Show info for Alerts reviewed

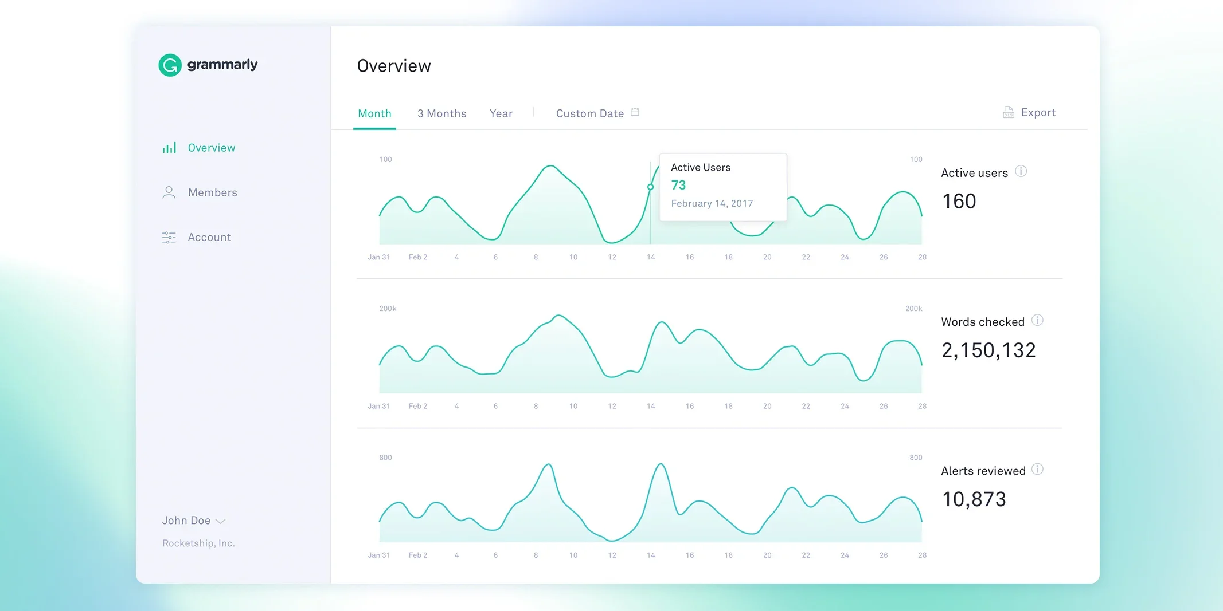[x=1037, y=470]
